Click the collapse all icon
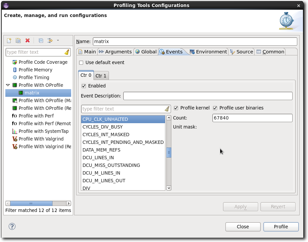308x242 pixels. (x=41, y=40)
